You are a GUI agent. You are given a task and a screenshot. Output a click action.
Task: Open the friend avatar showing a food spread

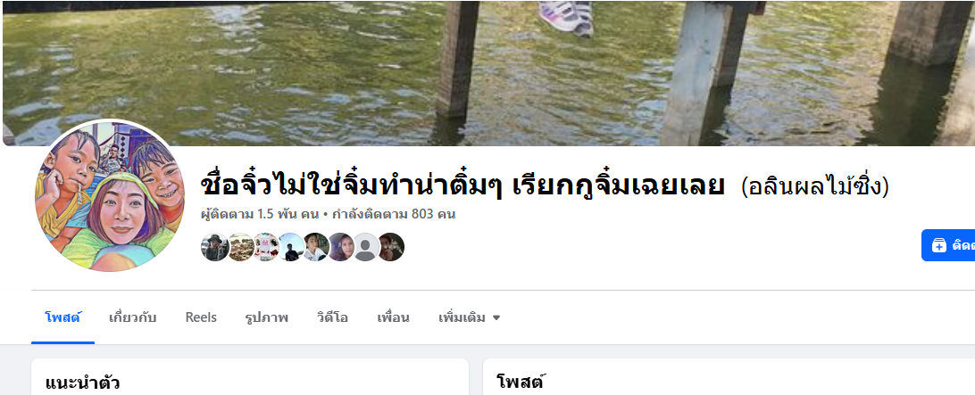coord(241,247)
